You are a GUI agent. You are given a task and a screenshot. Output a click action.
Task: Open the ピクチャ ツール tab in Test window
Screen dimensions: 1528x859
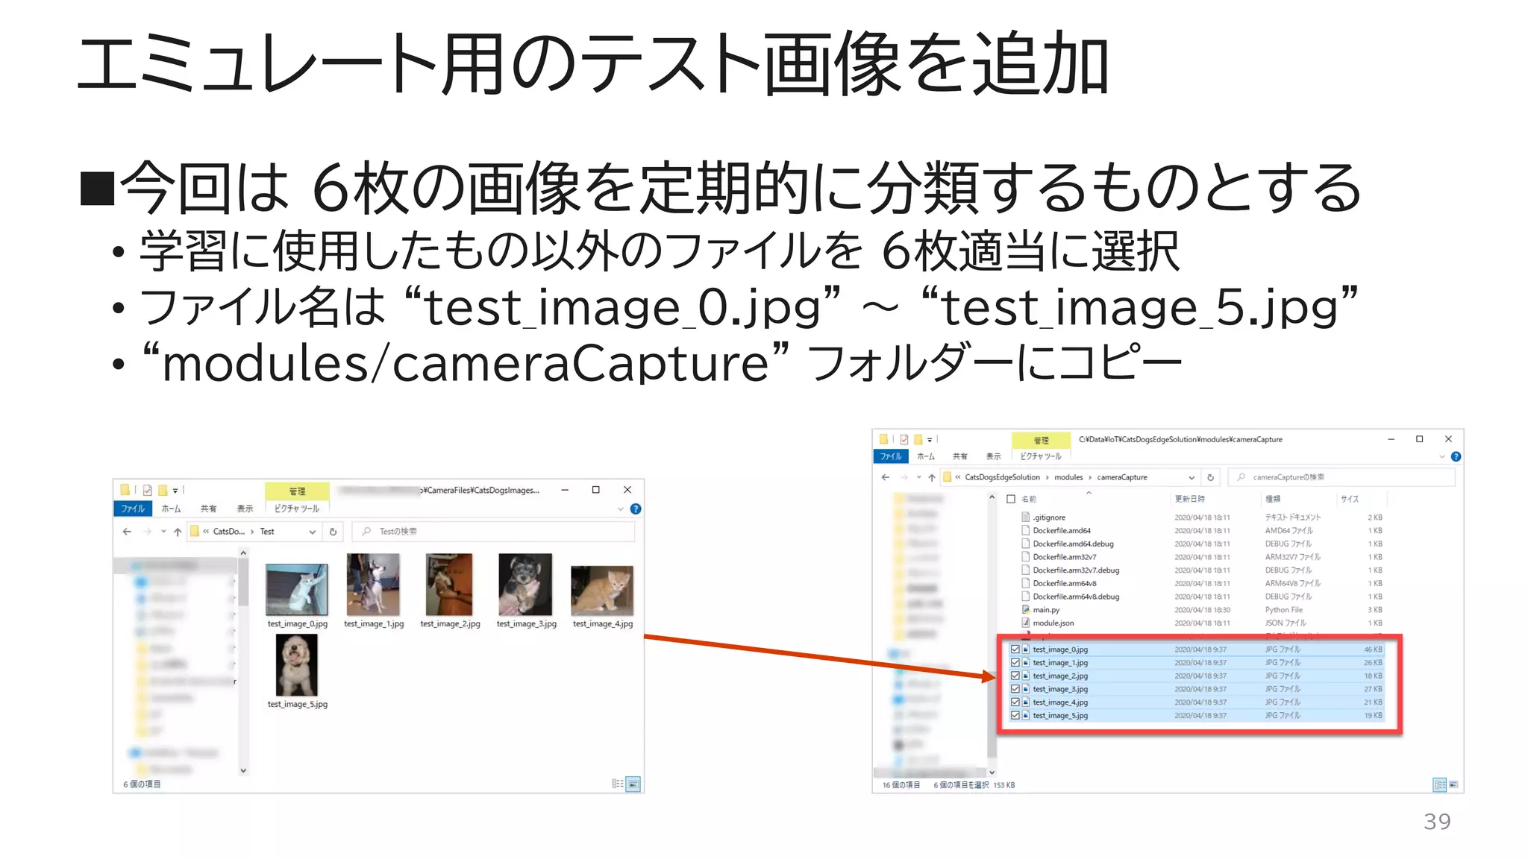pyautogui.click(x=296, y=509)
